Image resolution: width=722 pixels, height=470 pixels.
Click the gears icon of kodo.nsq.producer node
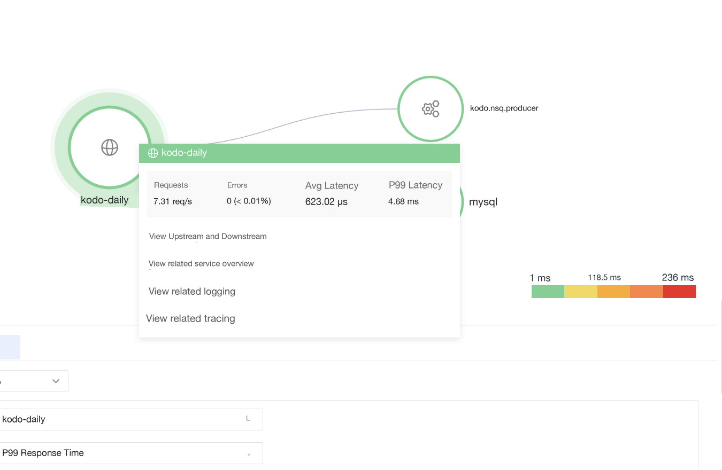click(x=431, y=109)
